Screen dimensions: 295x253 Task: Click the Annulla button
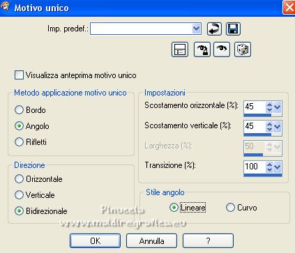pos(151,241)
